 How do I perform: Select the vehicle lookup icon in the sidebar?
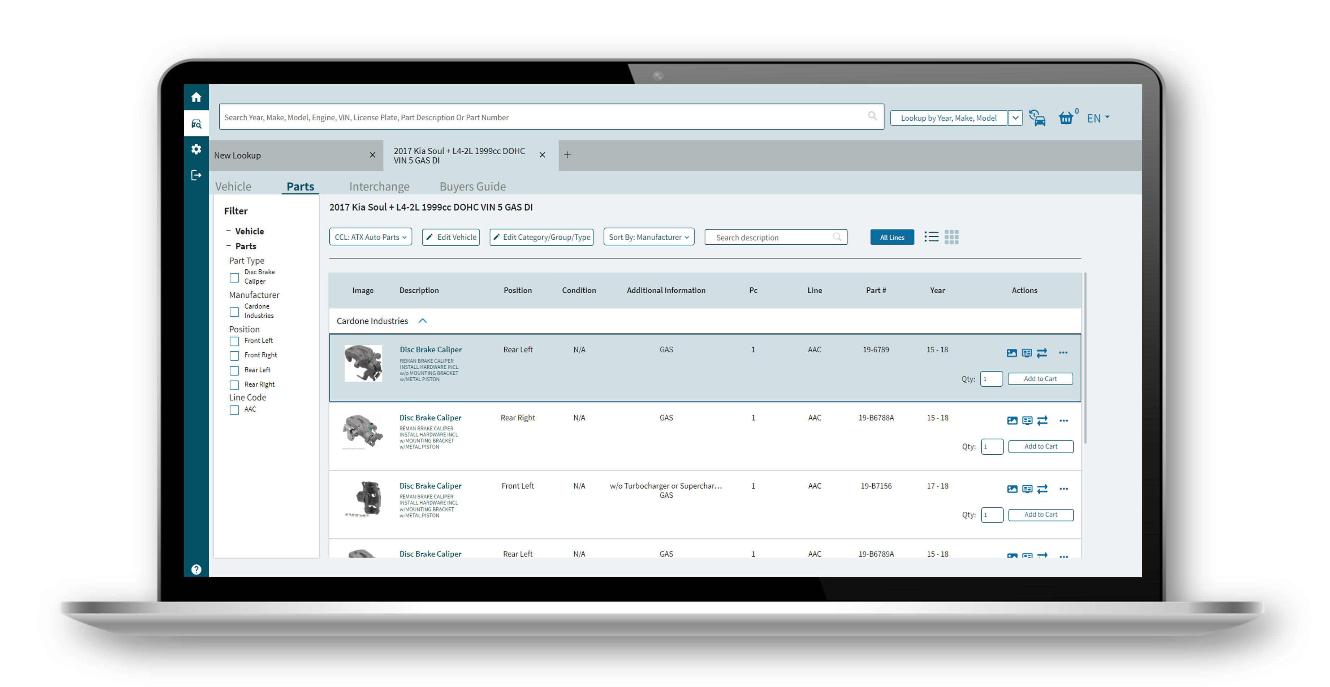click(x=196, y=124)
